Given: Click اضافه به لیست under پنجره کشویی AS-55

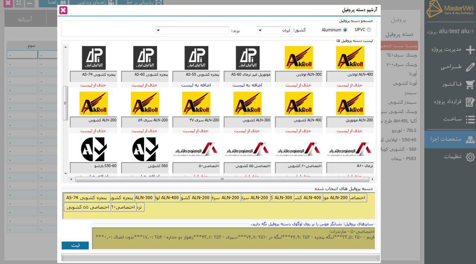Looking at the screenshot, I should [x=196, y=85].
